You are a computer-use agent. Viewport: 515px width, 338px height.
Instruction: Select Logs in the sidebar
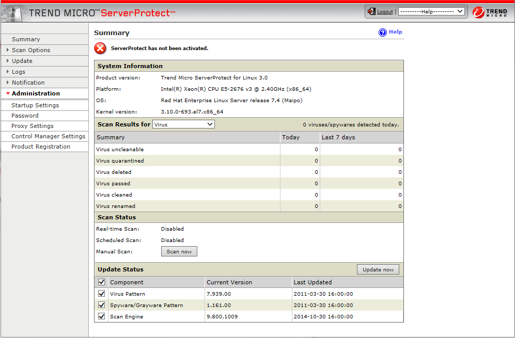pos(19,72)
